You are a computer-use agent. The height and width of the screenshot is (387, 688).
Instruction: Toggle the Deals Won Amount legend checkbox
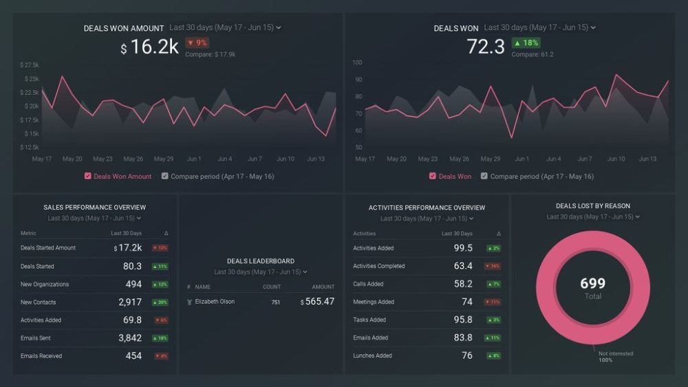coord(88,176)
